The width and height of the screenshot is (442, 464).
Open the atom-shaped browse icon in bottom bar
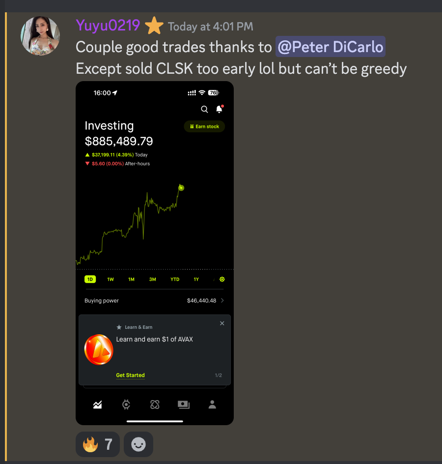(x=155, y=405)
